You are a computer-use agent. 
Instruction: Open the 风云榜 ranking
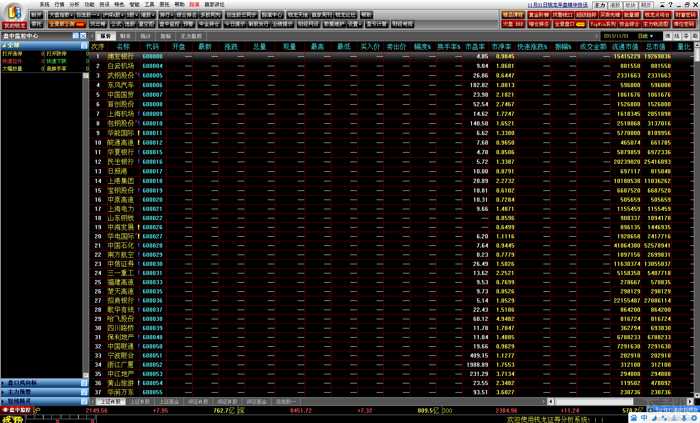pyautogui.click(x=98, y=24)
